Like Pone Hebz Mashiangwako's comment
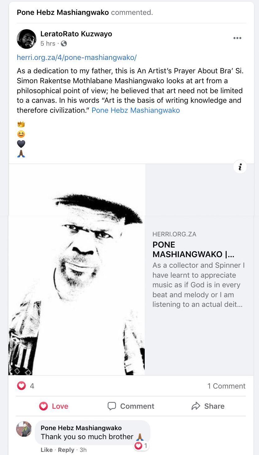Screen dimensions: 259x455 point(47,450)
